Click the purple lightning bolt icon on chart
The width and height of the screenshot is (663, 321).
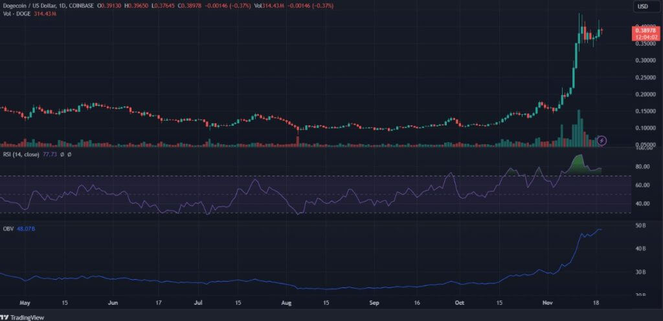pyautogui.click(x=602, y=140)
